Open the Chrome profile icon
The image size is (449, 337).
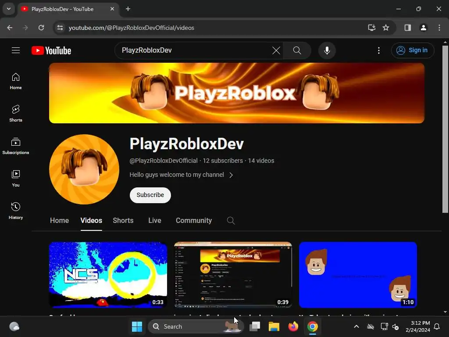423,28
